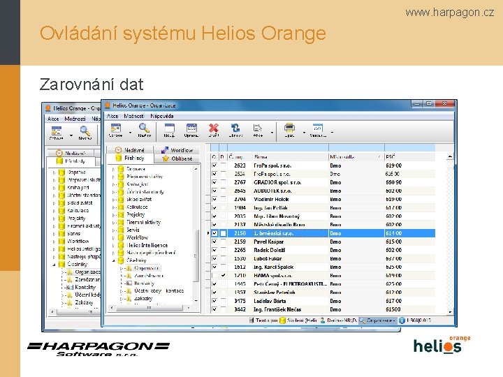Click the Akce document toolbar icon
Viewport: 503px width, 377px height.
[x=258, y=128]
